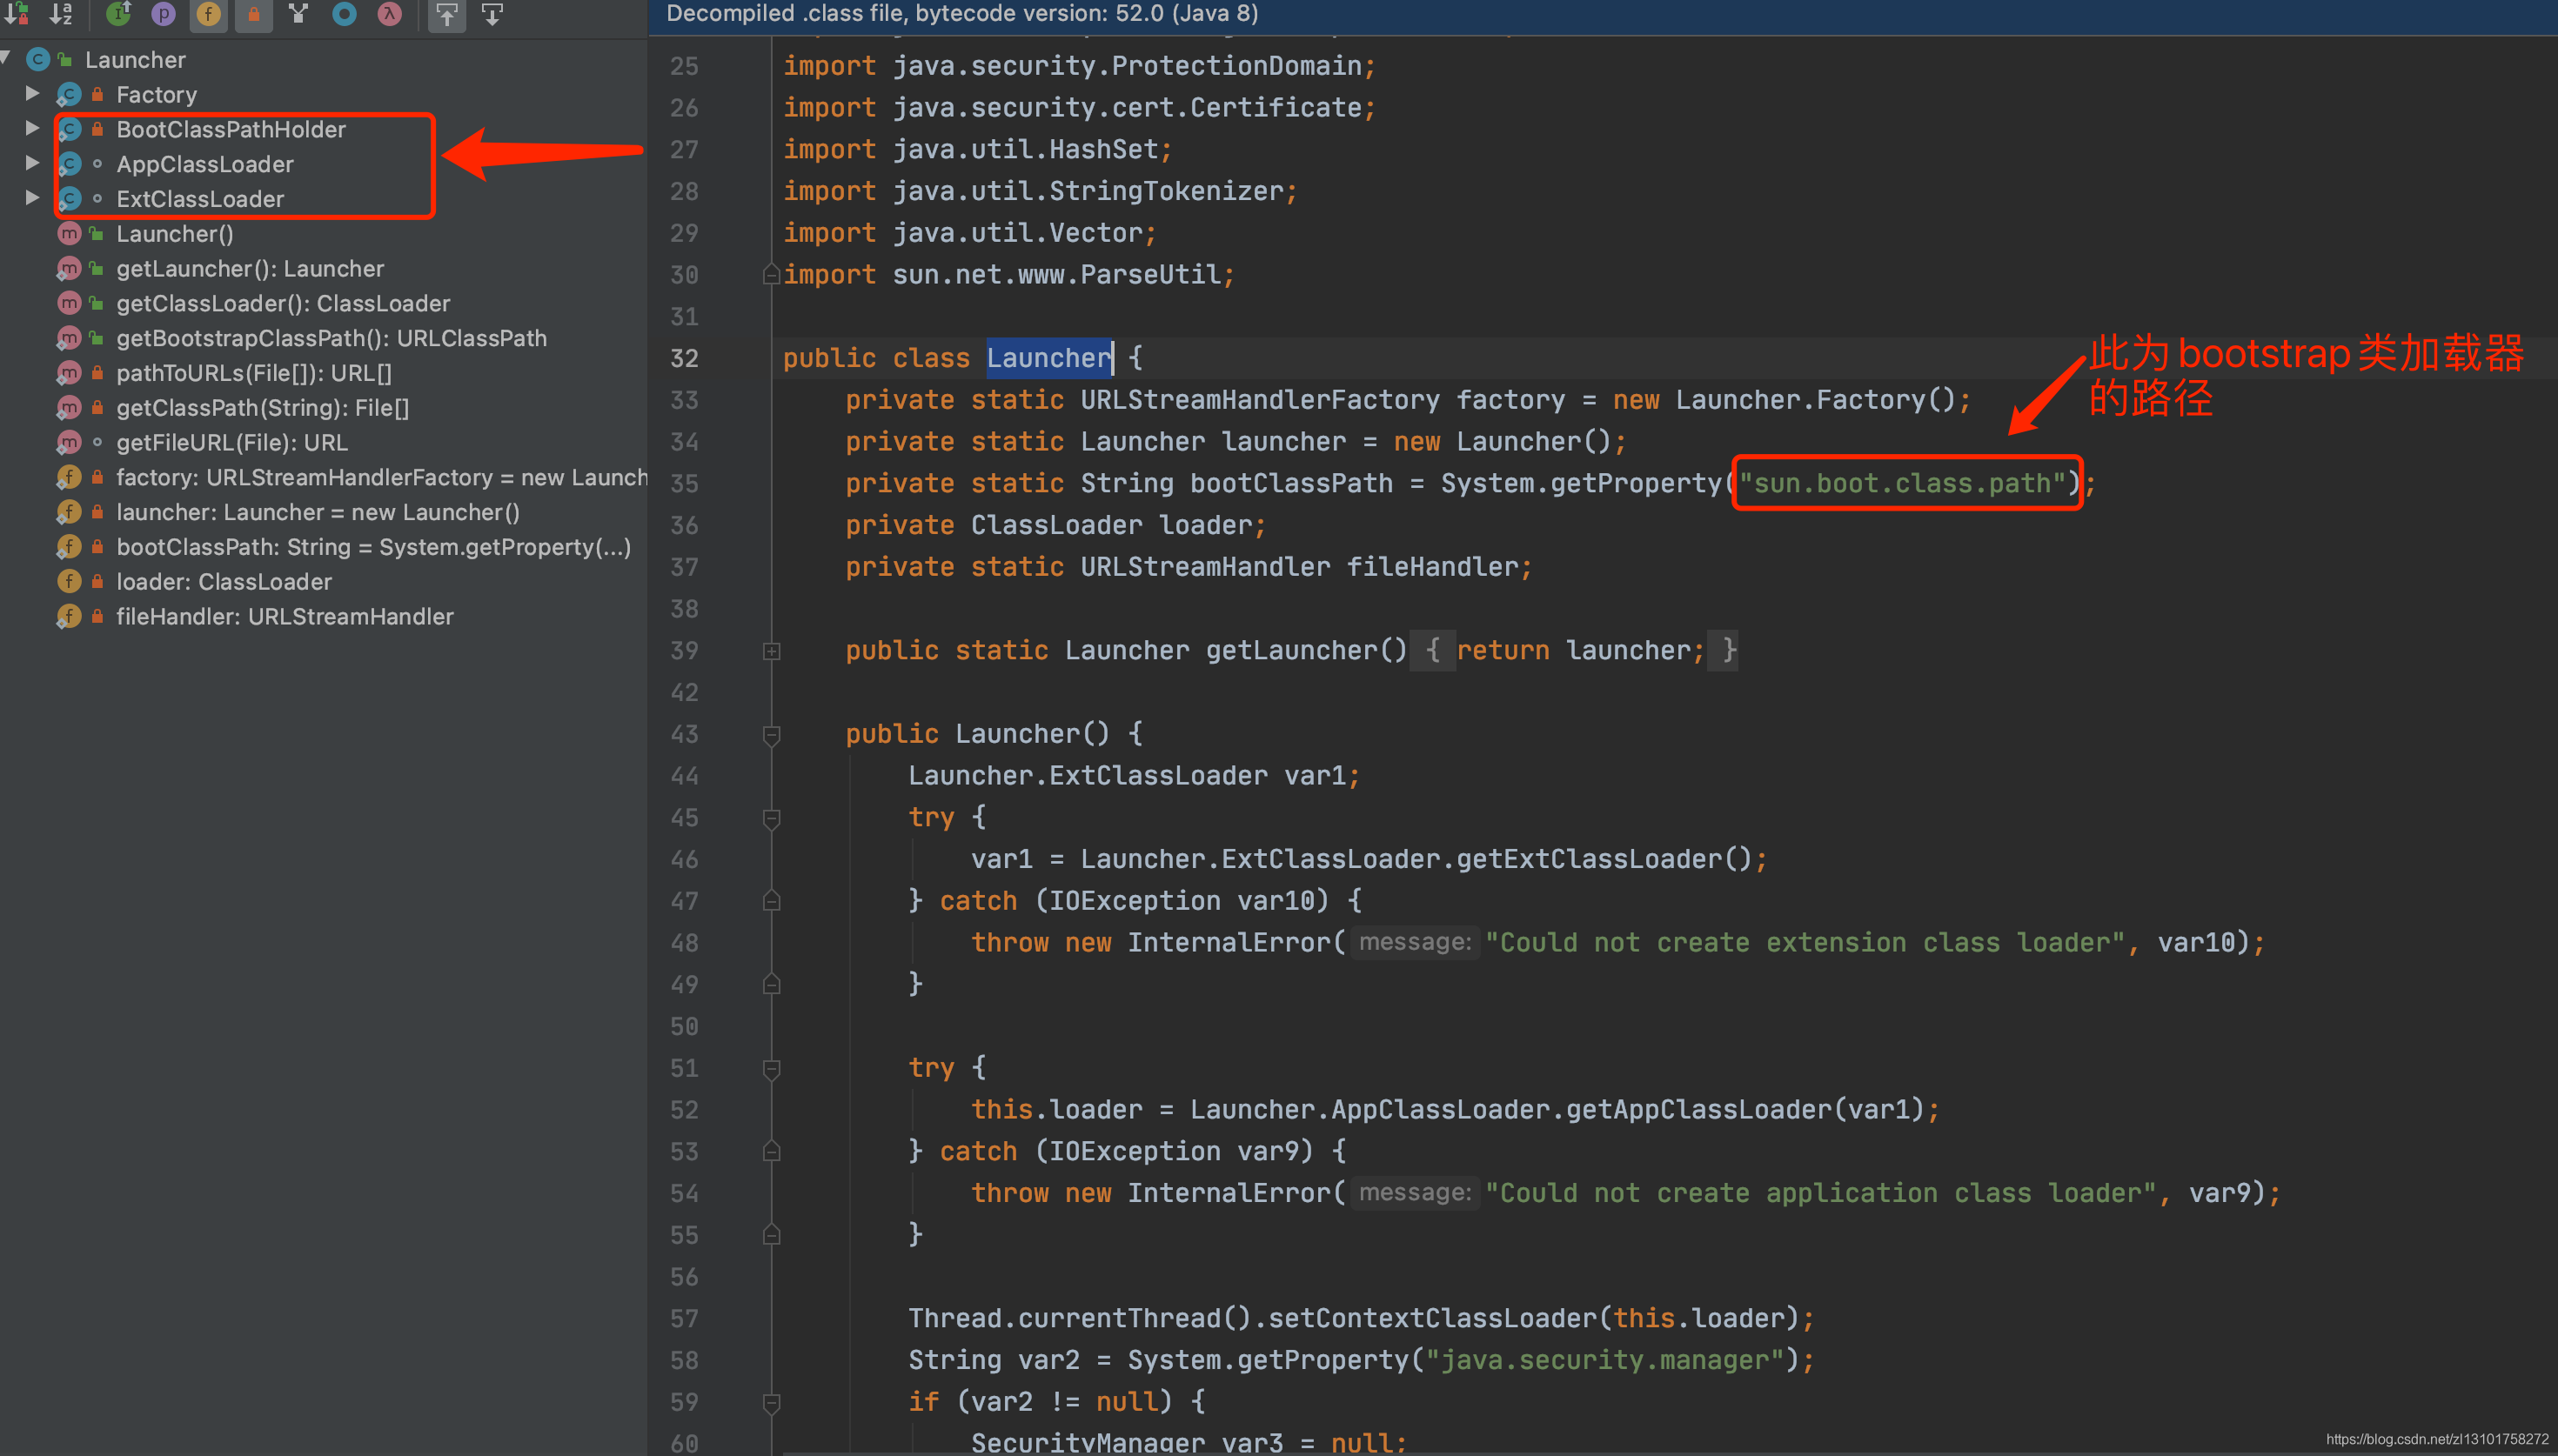Expand the ExtClassLoader tree node
The width and height of the screenshot is (2558, 1456).
[32, 198]
